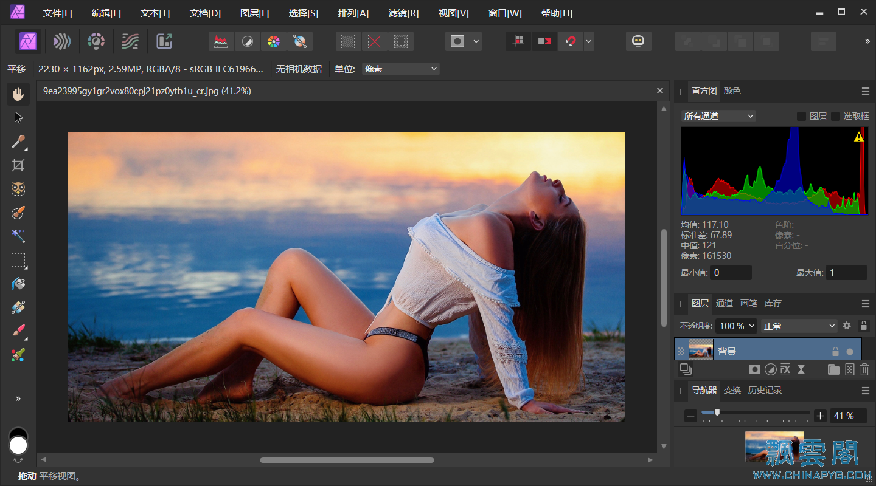Expand the quick mask options arrow
The width and height of the screenshot is (876, 486).
click(x=476, y=41)
